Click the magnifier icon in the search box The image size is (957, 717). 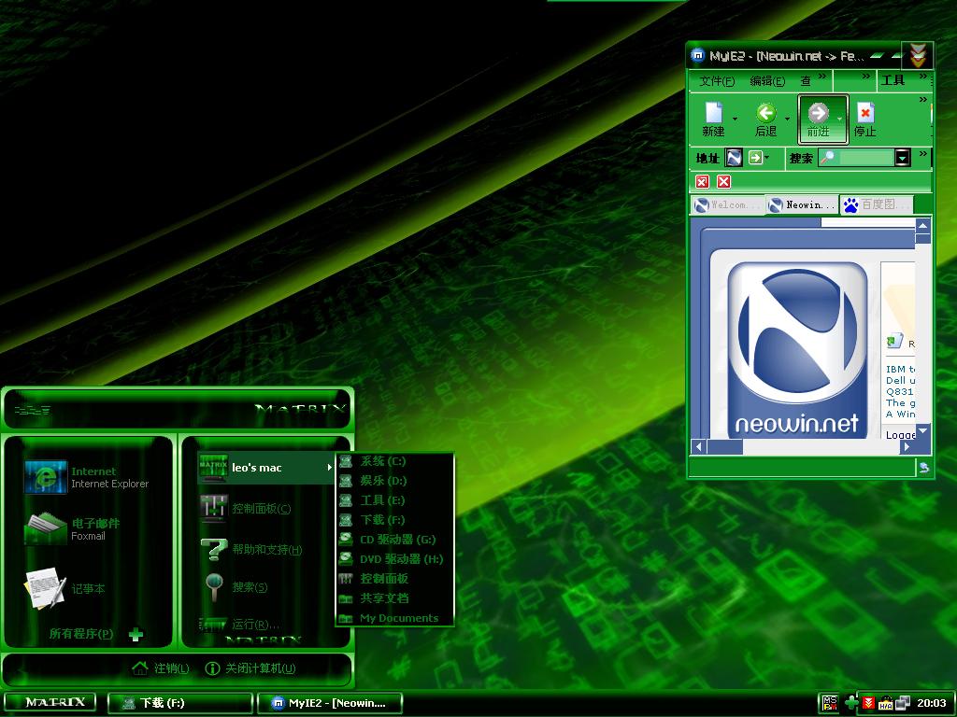pos(828,157)
